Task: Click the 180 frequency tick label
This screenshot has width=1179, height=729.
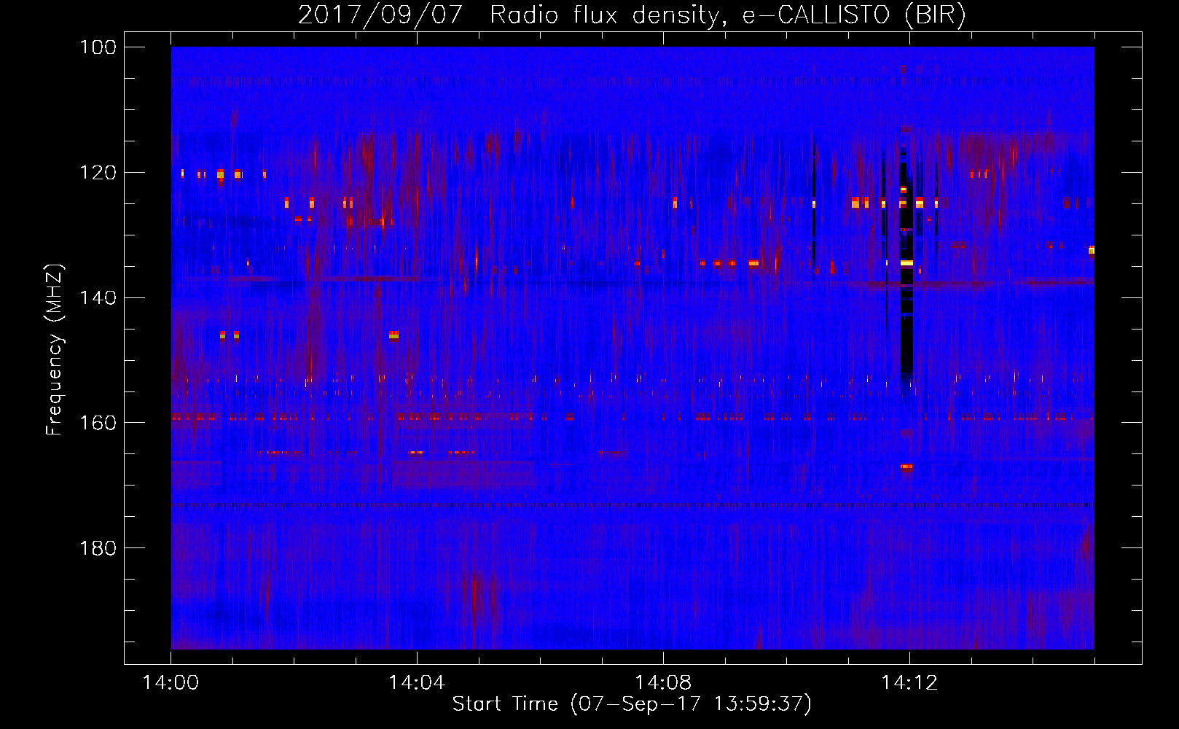Action: pyautogui.click(x=98, y=548)
